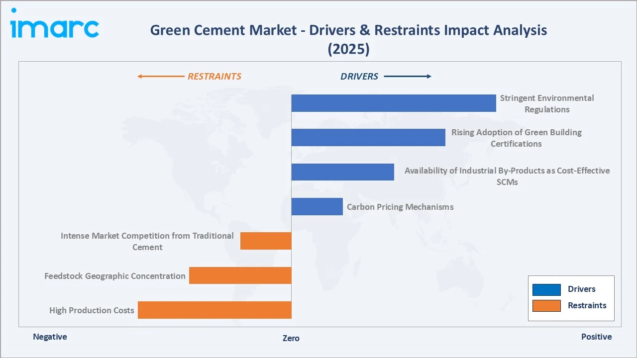Select the RESTRAINTS heading text

[x=214, y=76]
